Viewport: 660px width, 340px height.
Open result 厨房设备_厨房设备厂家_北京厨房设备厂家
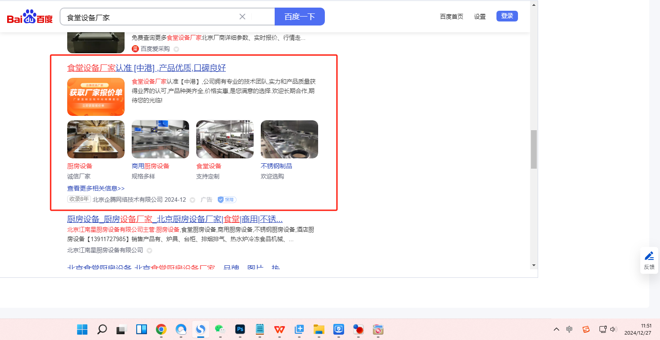(x=175, y=219)
